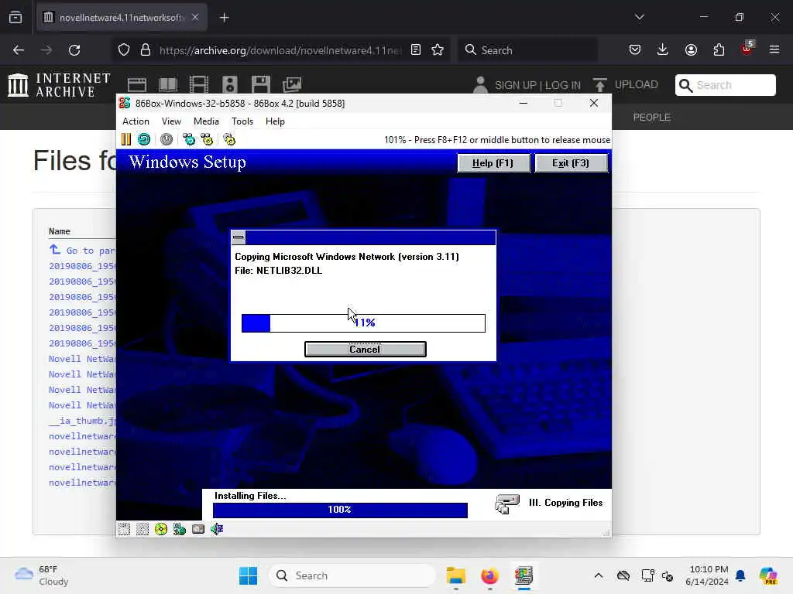The image size is (793, 594).
Task: Open the Firefox hamburger application menu
Action: pos(774,49)
